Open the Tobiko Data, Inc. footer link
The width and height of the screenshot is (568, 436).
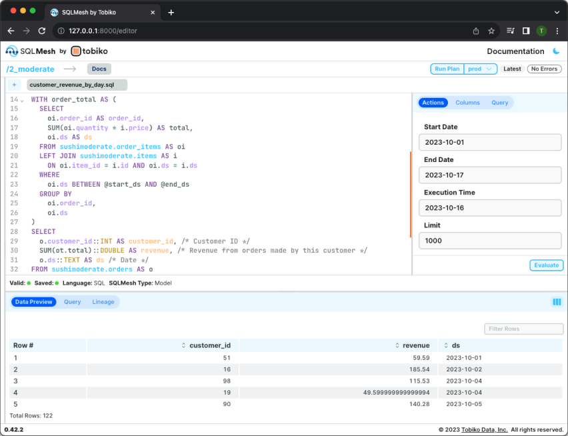pos(484,430)
